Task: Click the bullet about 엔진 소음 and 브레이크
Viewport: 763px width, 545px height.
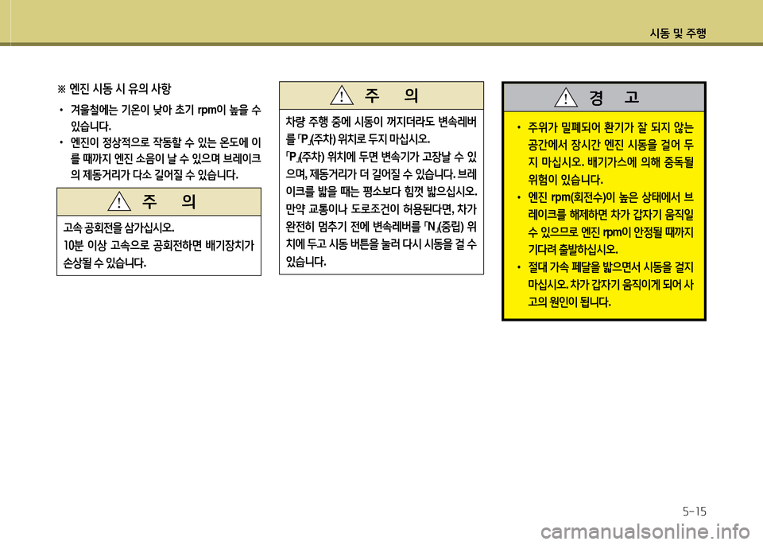Action: point(160,159)
